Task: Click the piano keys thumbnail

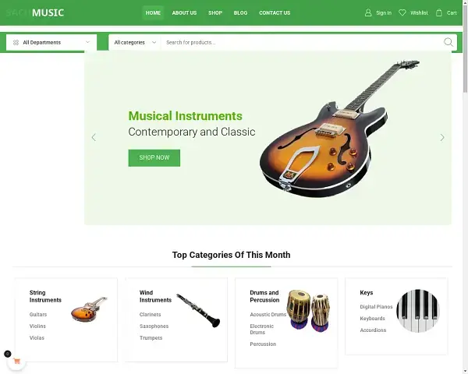Action: tap(418, 310)
